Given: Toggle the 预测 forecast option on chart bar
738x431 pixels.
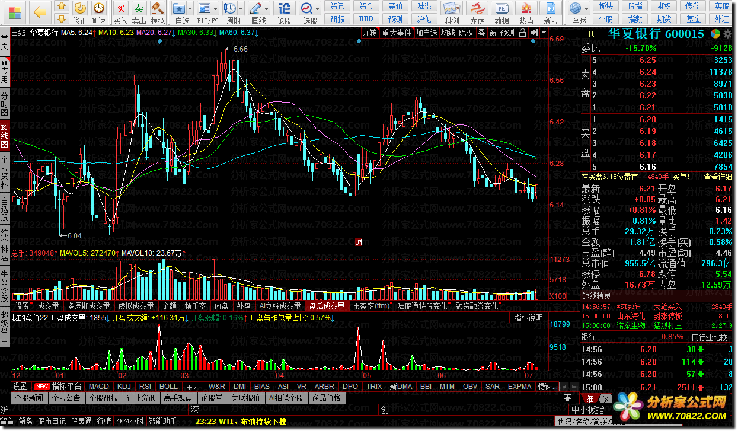Looking at the screenshot, I should pos(507,33).
